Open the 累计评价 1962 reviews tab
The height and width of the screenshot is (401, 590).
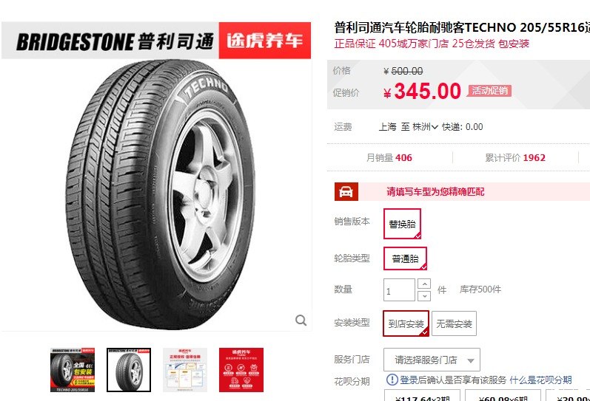pos(515,158)
